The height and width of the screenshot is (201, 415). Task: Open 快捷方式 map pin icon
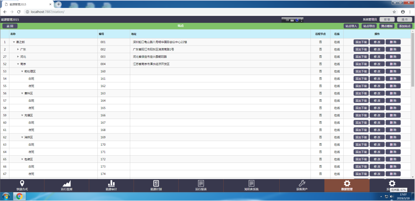tap(22, 183)
